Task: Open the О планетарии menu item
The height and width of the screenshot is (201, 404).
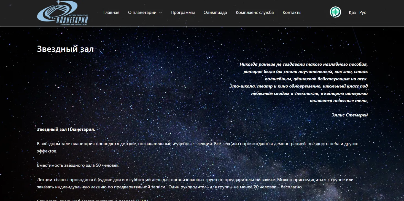Action: (142, 12)
